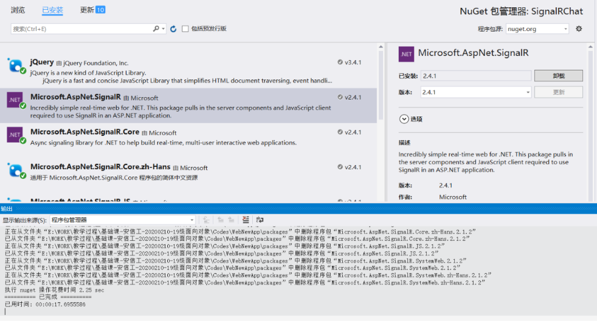Click the 更新 button next to version

tap(559, 92)
